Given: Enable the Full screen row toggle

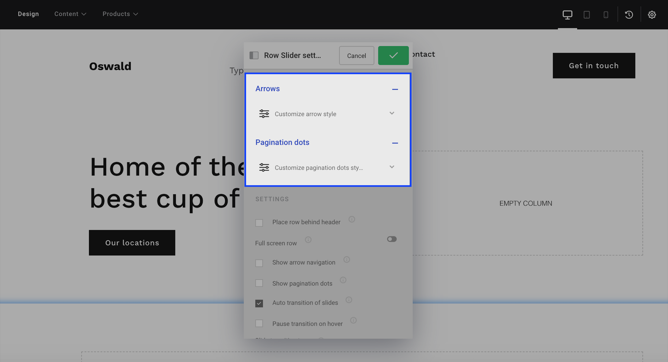Looking at the screenshot, I should (392, 239).
